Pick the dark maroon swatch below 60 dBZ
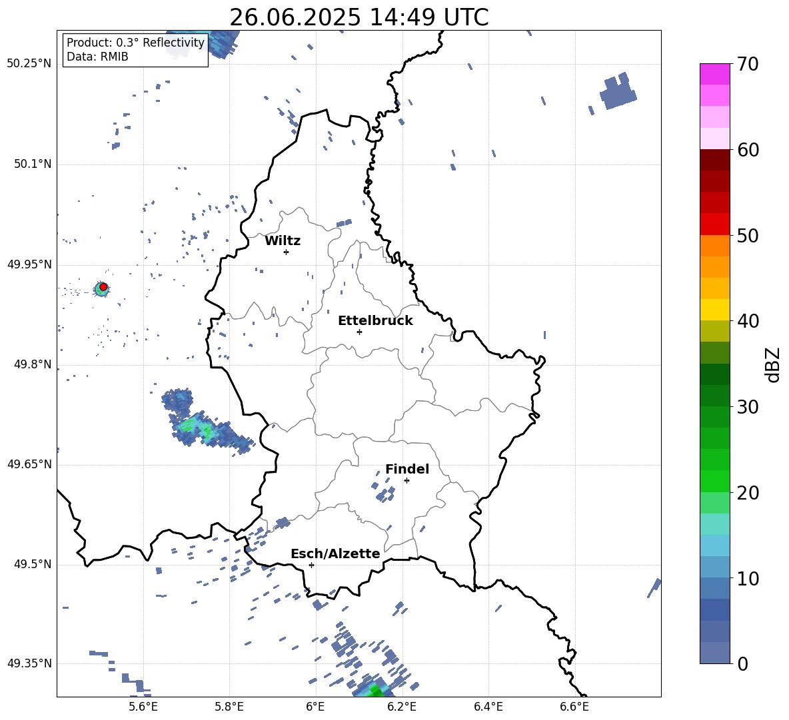This screenshot has height=720, width=789. point(714,160)
